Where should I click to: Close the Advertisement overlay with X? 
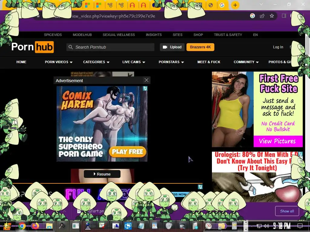(x=146, y=80)
